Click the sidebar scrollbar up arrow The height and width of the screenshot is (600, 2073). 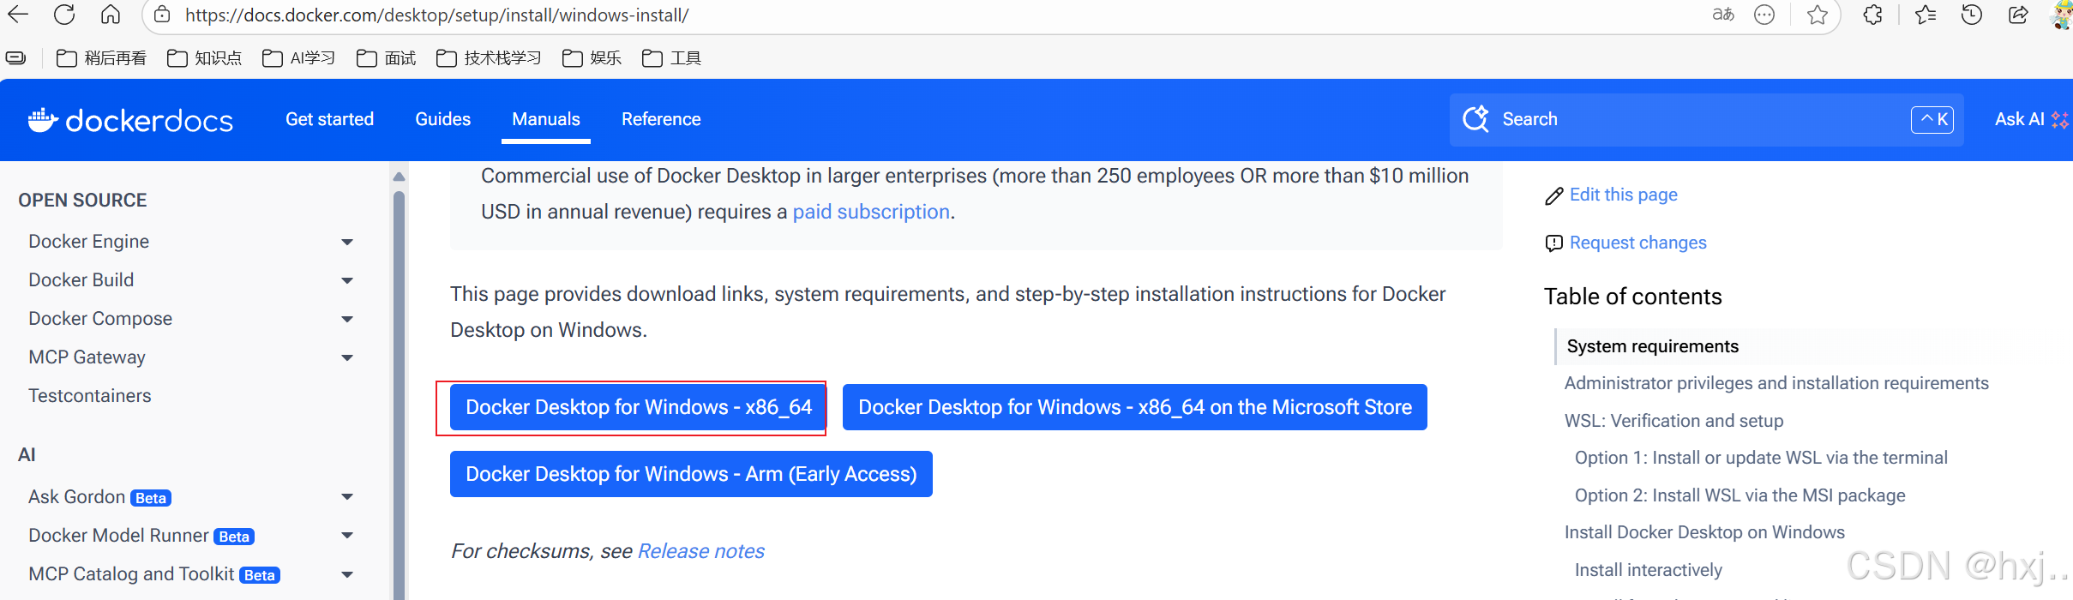pos(399,176)
